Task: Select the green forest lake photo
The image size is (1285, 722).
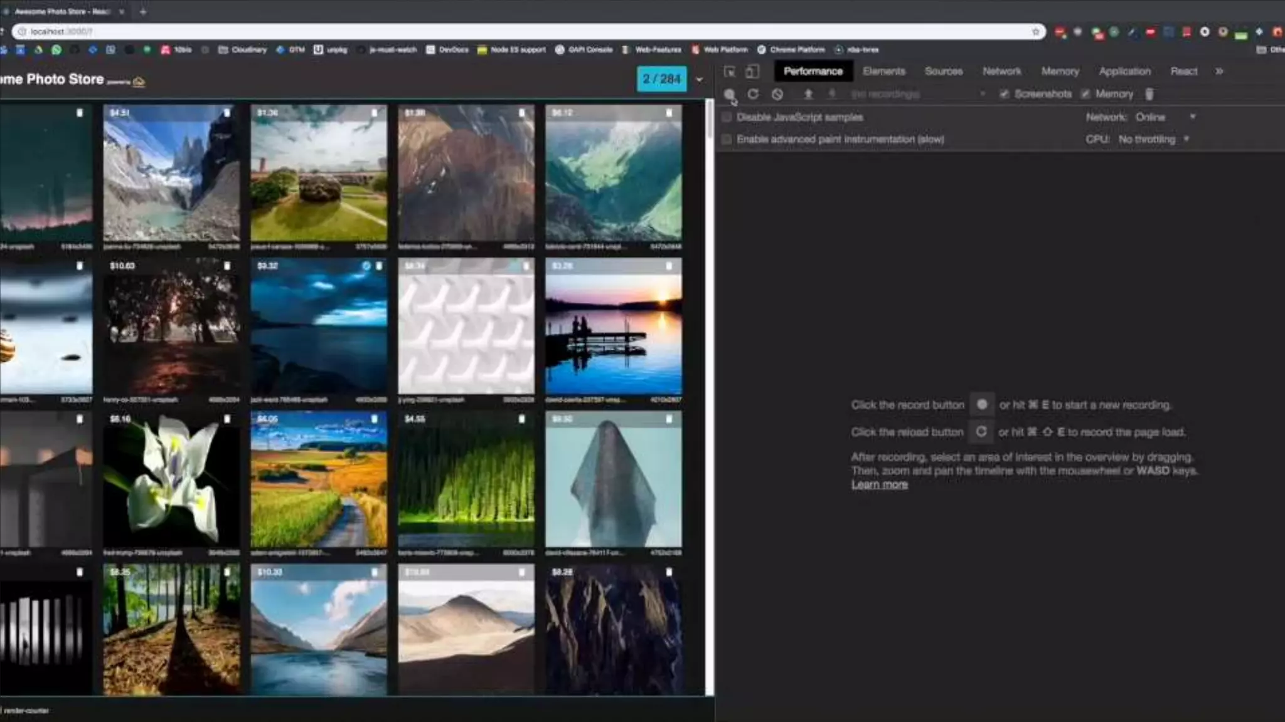Action: click(x=466, y=479)
